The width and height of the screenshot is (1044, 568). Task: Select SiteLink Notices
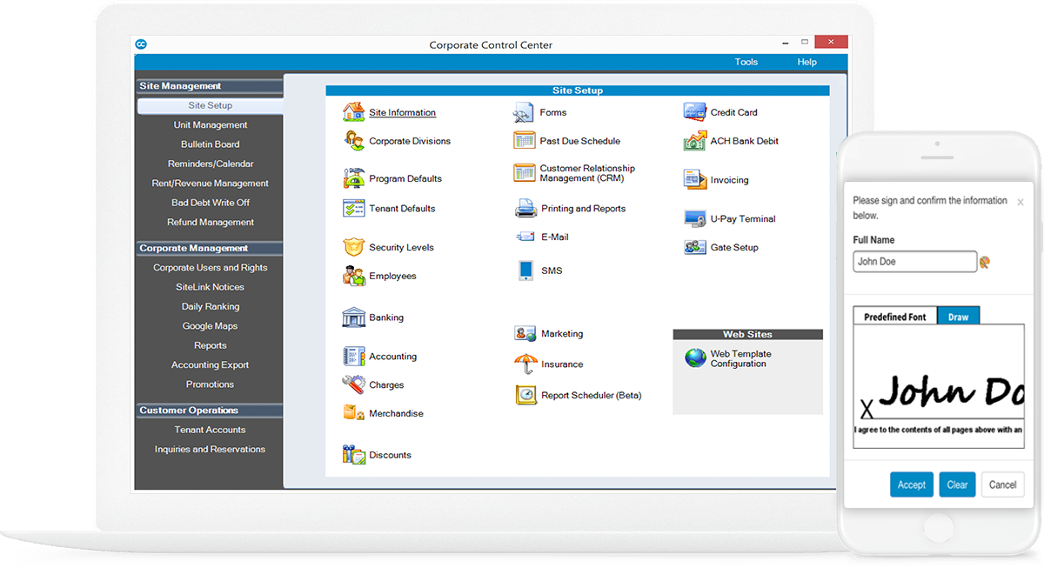coord(211,287)
